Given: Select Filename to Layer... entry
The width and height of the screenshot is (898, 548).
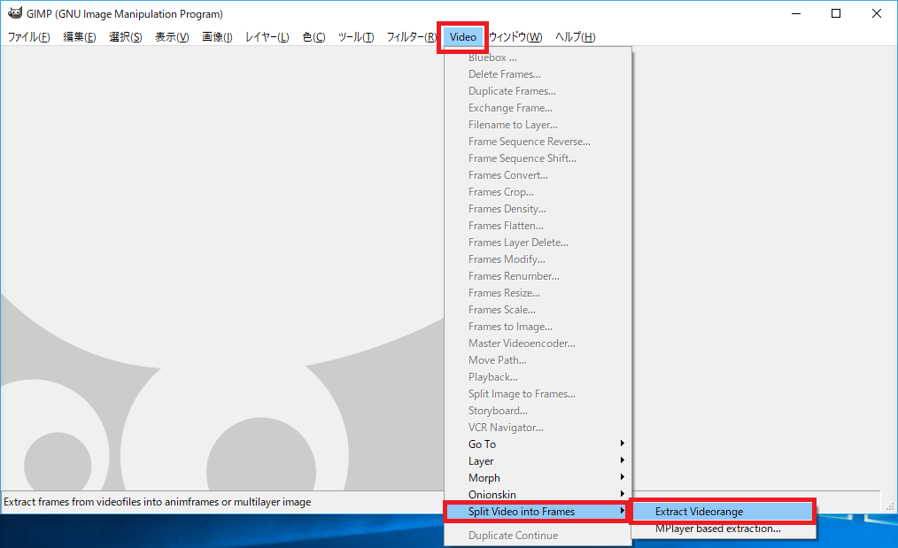Looking at the screenshot, I should point(538,125).
